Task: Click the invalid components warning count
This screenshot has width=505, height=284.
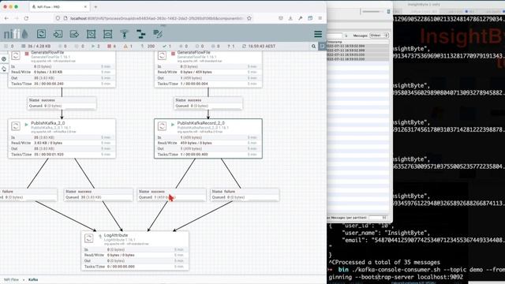Action: pos(128,47)
